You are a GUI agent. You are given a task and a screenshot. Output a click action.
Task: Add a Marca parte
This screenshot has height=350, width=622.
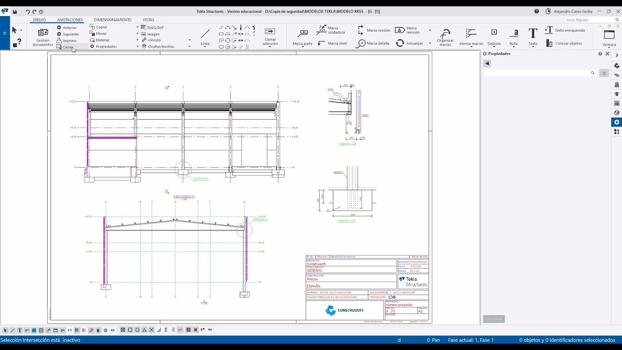coord(303,37)
